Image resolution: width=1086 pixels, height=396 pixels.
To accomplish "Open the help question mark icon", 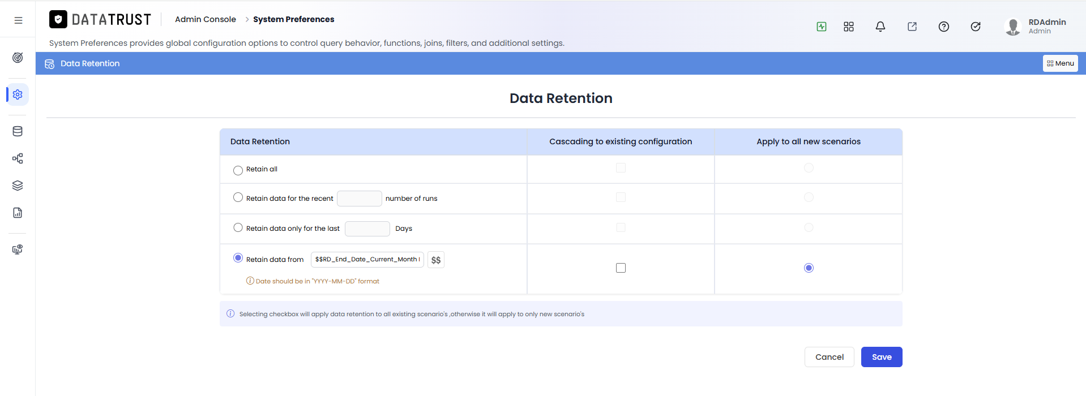I will coord(944,27).
